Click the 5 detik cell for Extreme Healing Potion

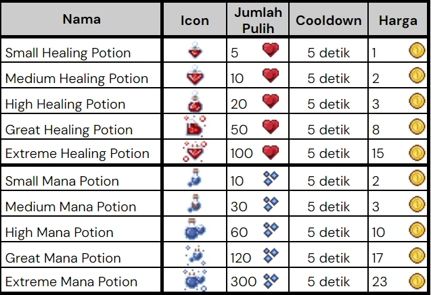pyautogui.click(x=329, y=154)
